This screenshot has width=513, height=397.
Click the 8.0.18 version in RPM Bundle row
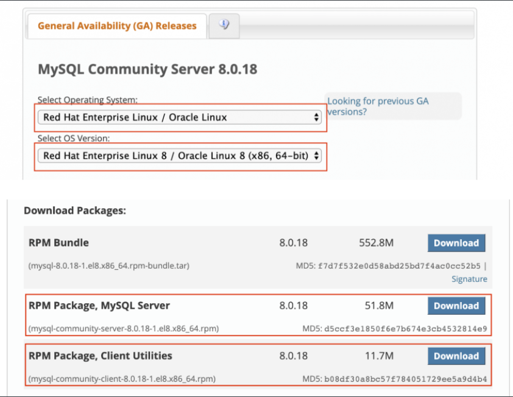tap(294, 243)
